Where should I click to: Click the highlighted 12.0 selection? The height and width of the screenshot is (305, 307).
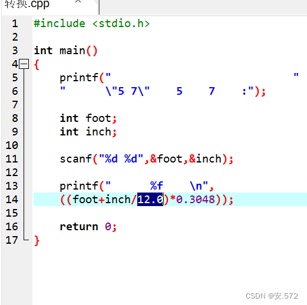150,200
